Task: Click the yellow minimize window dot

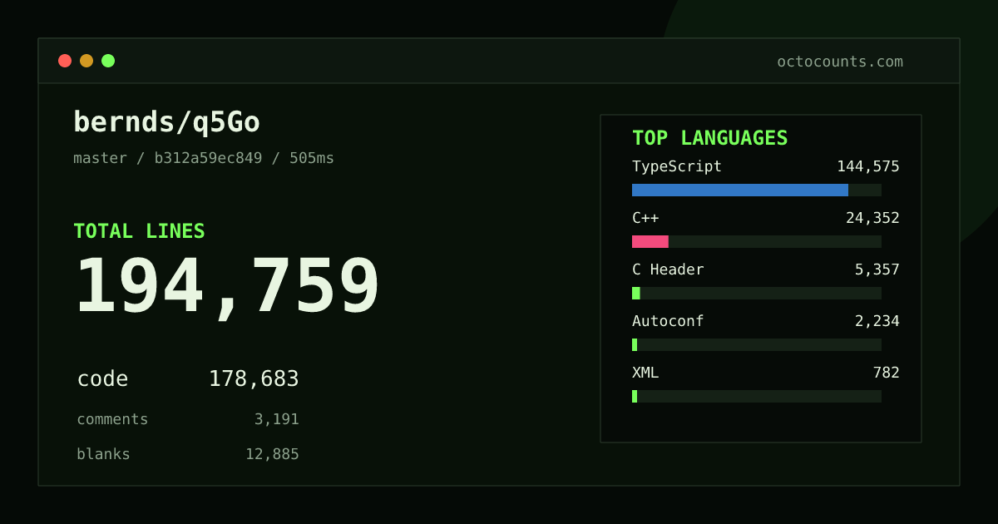Action: click(x=86, y=61)
